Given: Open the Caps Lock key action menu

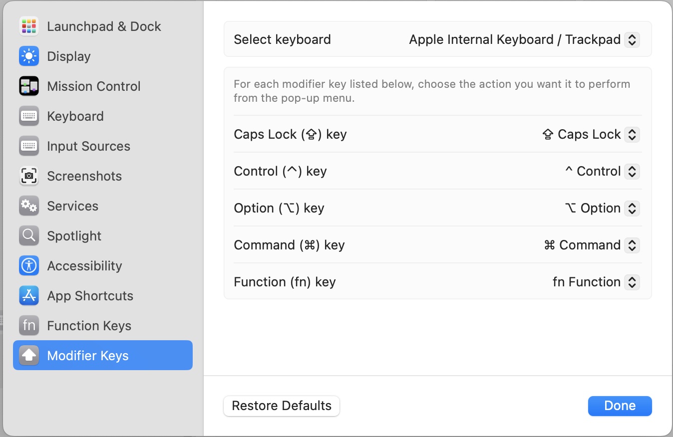Looking at the screenshot, I should point(632,134).
